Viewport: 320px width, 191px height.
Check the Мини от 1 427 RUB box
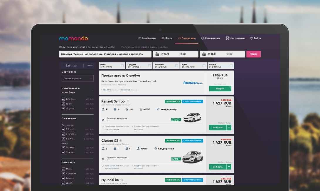122,66
